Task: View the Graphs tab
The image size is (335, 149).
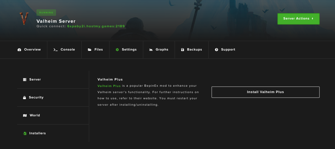Action: [x=159, y=50]
